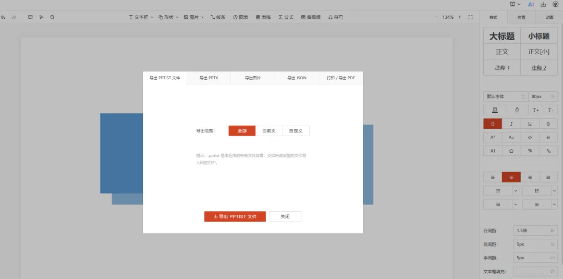Image resolution: width=563 pixels, height=279 pixels.
Task: Open the selection pane arrow icon
Action: (x=41, y=17)
